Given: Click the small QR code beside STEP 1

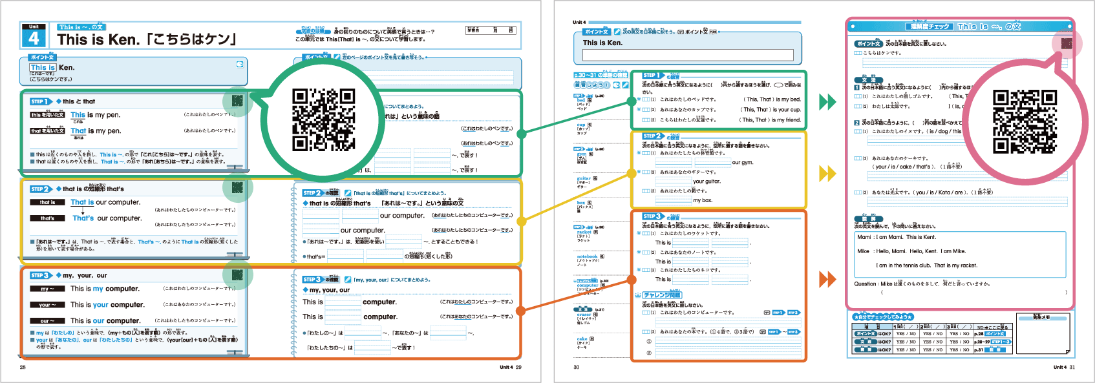Looking at the screenshot, I should click(237, 101).
